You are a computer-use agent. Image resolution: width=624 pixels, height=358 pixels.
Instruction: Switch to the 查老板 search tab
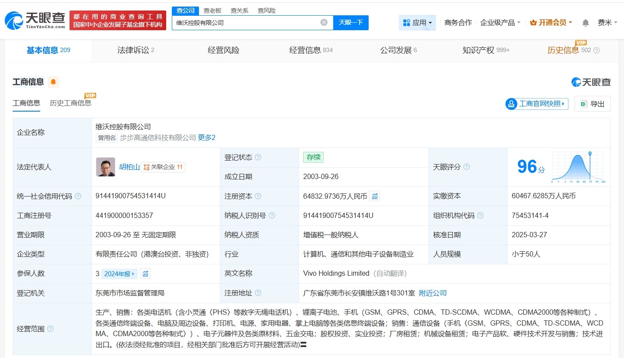[212, 10]
